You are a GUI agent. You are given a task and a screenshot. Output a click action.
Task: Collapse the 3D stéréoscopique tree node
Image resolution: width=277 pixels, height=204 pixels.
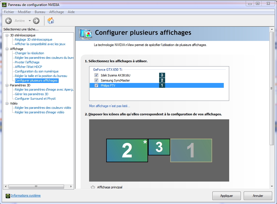coord(7,35)
